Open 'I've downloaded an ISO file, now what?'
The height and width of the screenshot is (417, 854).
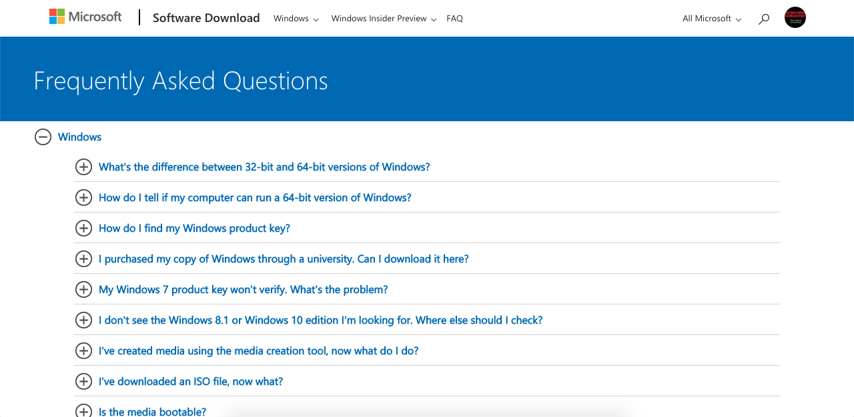(191, 382)
